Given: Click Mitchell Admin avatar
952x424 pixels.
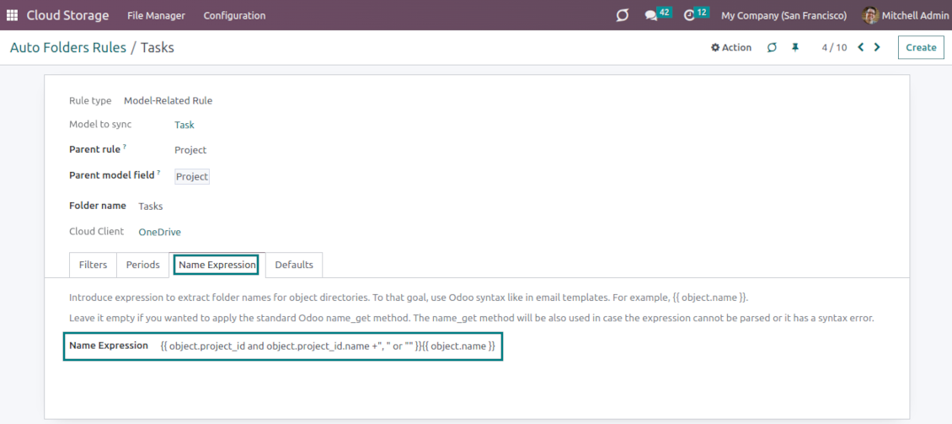Looking at the screenshot, I should (870, 15).
